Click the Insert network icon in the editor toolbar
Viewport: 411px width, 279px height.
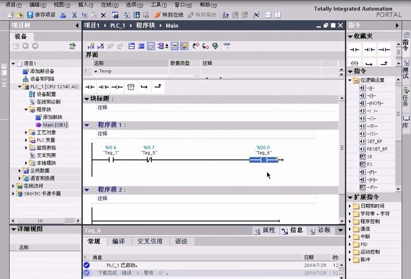coord(91,46)
